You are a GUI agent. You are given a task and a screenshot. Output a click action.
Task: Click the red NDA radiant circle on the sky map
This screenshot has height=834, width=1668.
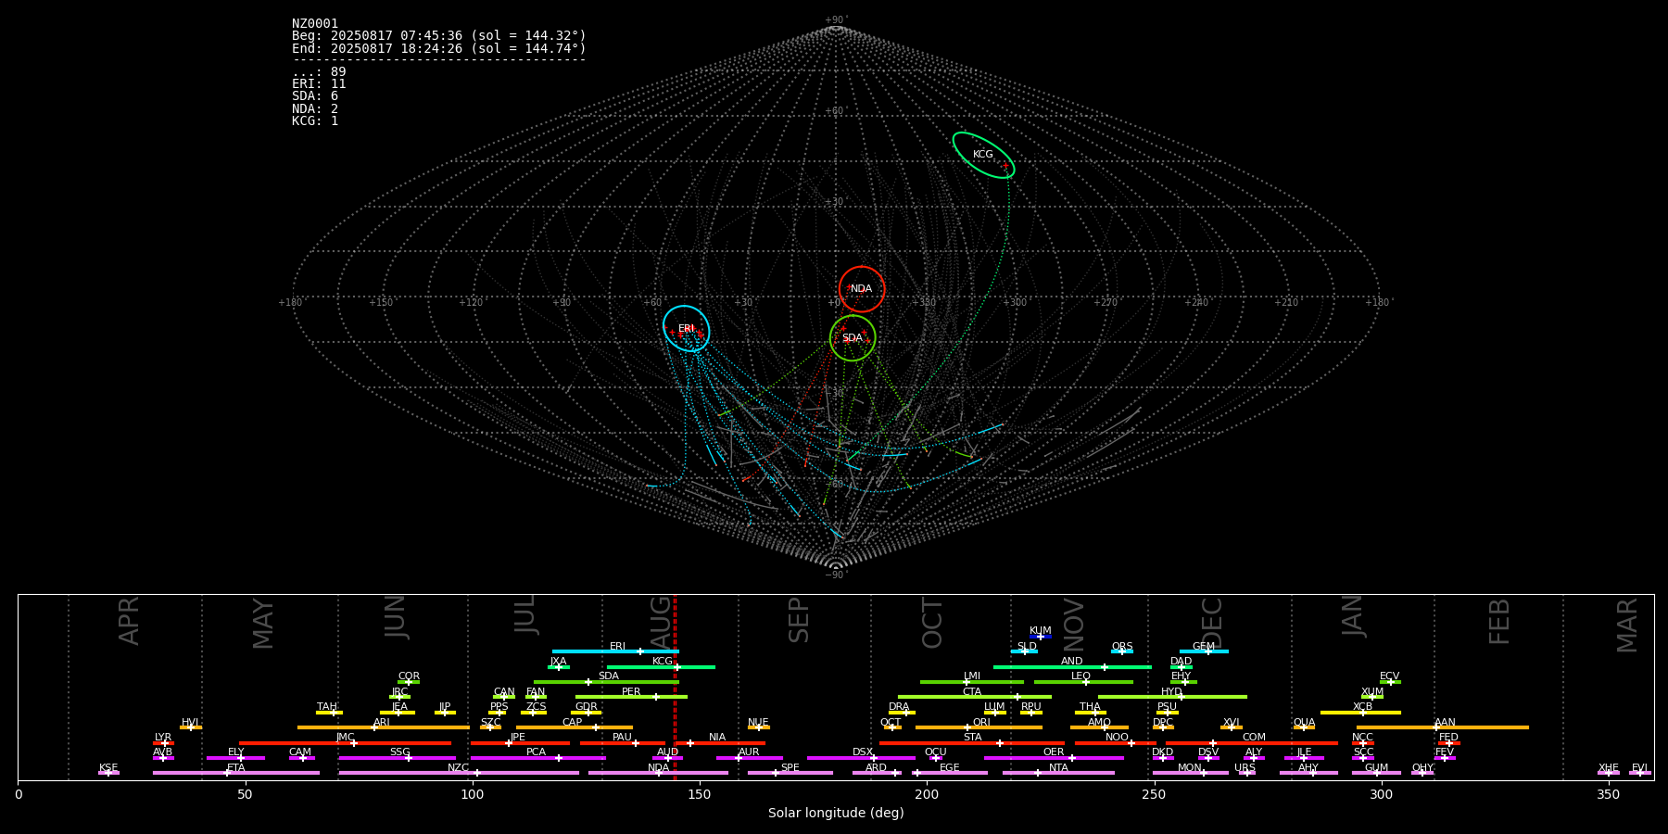(x=862, y=289)
